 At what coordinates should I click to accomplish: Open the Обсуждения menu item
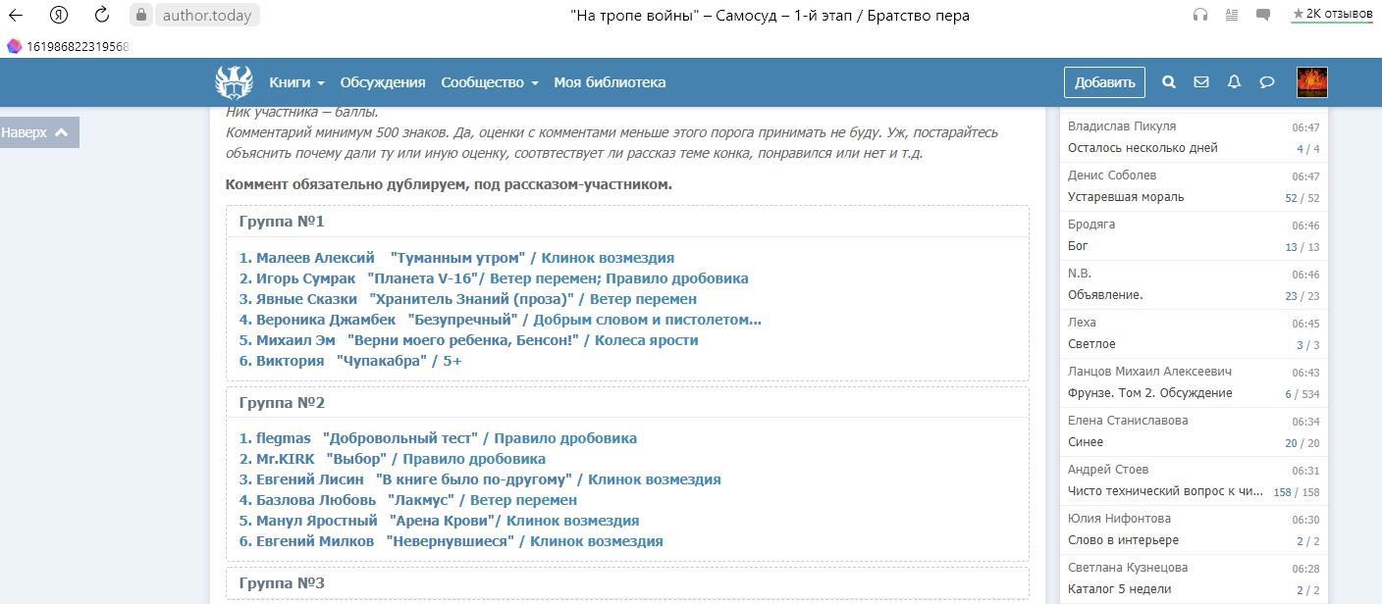point(383,82)
